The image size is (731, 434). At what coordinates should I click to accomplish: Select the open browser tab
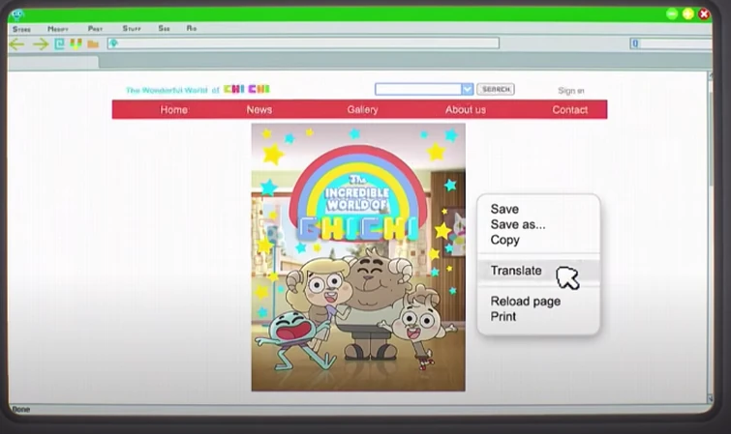(x=53, y=63)
